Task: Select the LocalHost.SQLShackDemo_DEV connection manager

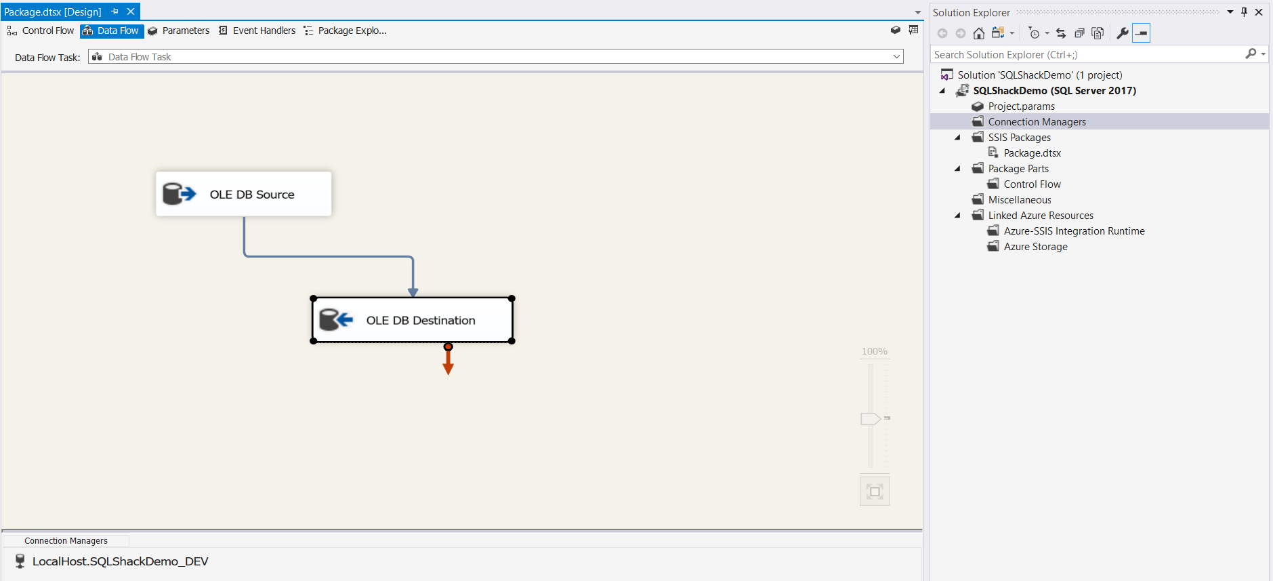Action: tap(120, 561)
